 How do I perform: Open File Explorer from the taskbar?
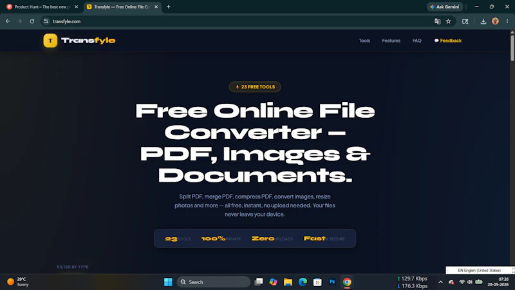pos(288,282)
